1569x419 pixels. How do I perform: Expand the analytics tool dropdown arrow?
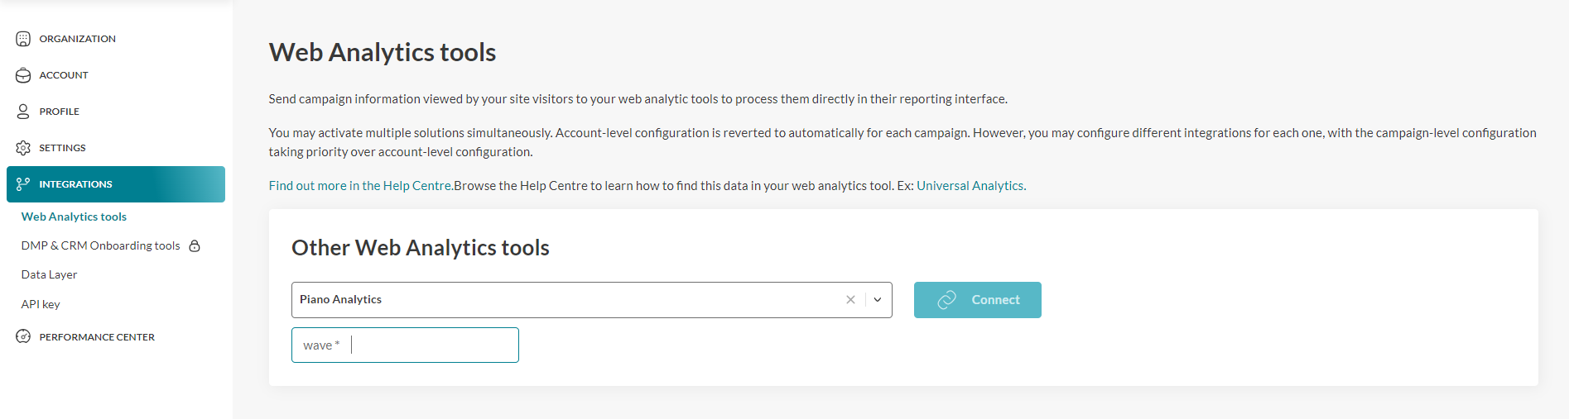tap(878, 300)
